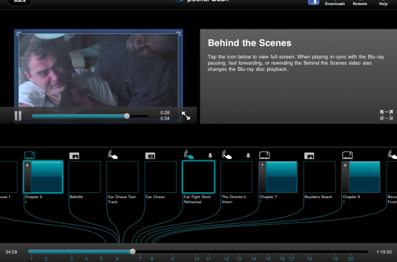This screenshot has height=262, width=397.
Task: Click download arrow above The Director's Vision
Action: [248, 155]
